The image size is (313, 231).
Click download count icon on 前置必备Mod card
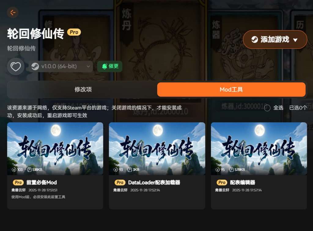coord(14,170)
